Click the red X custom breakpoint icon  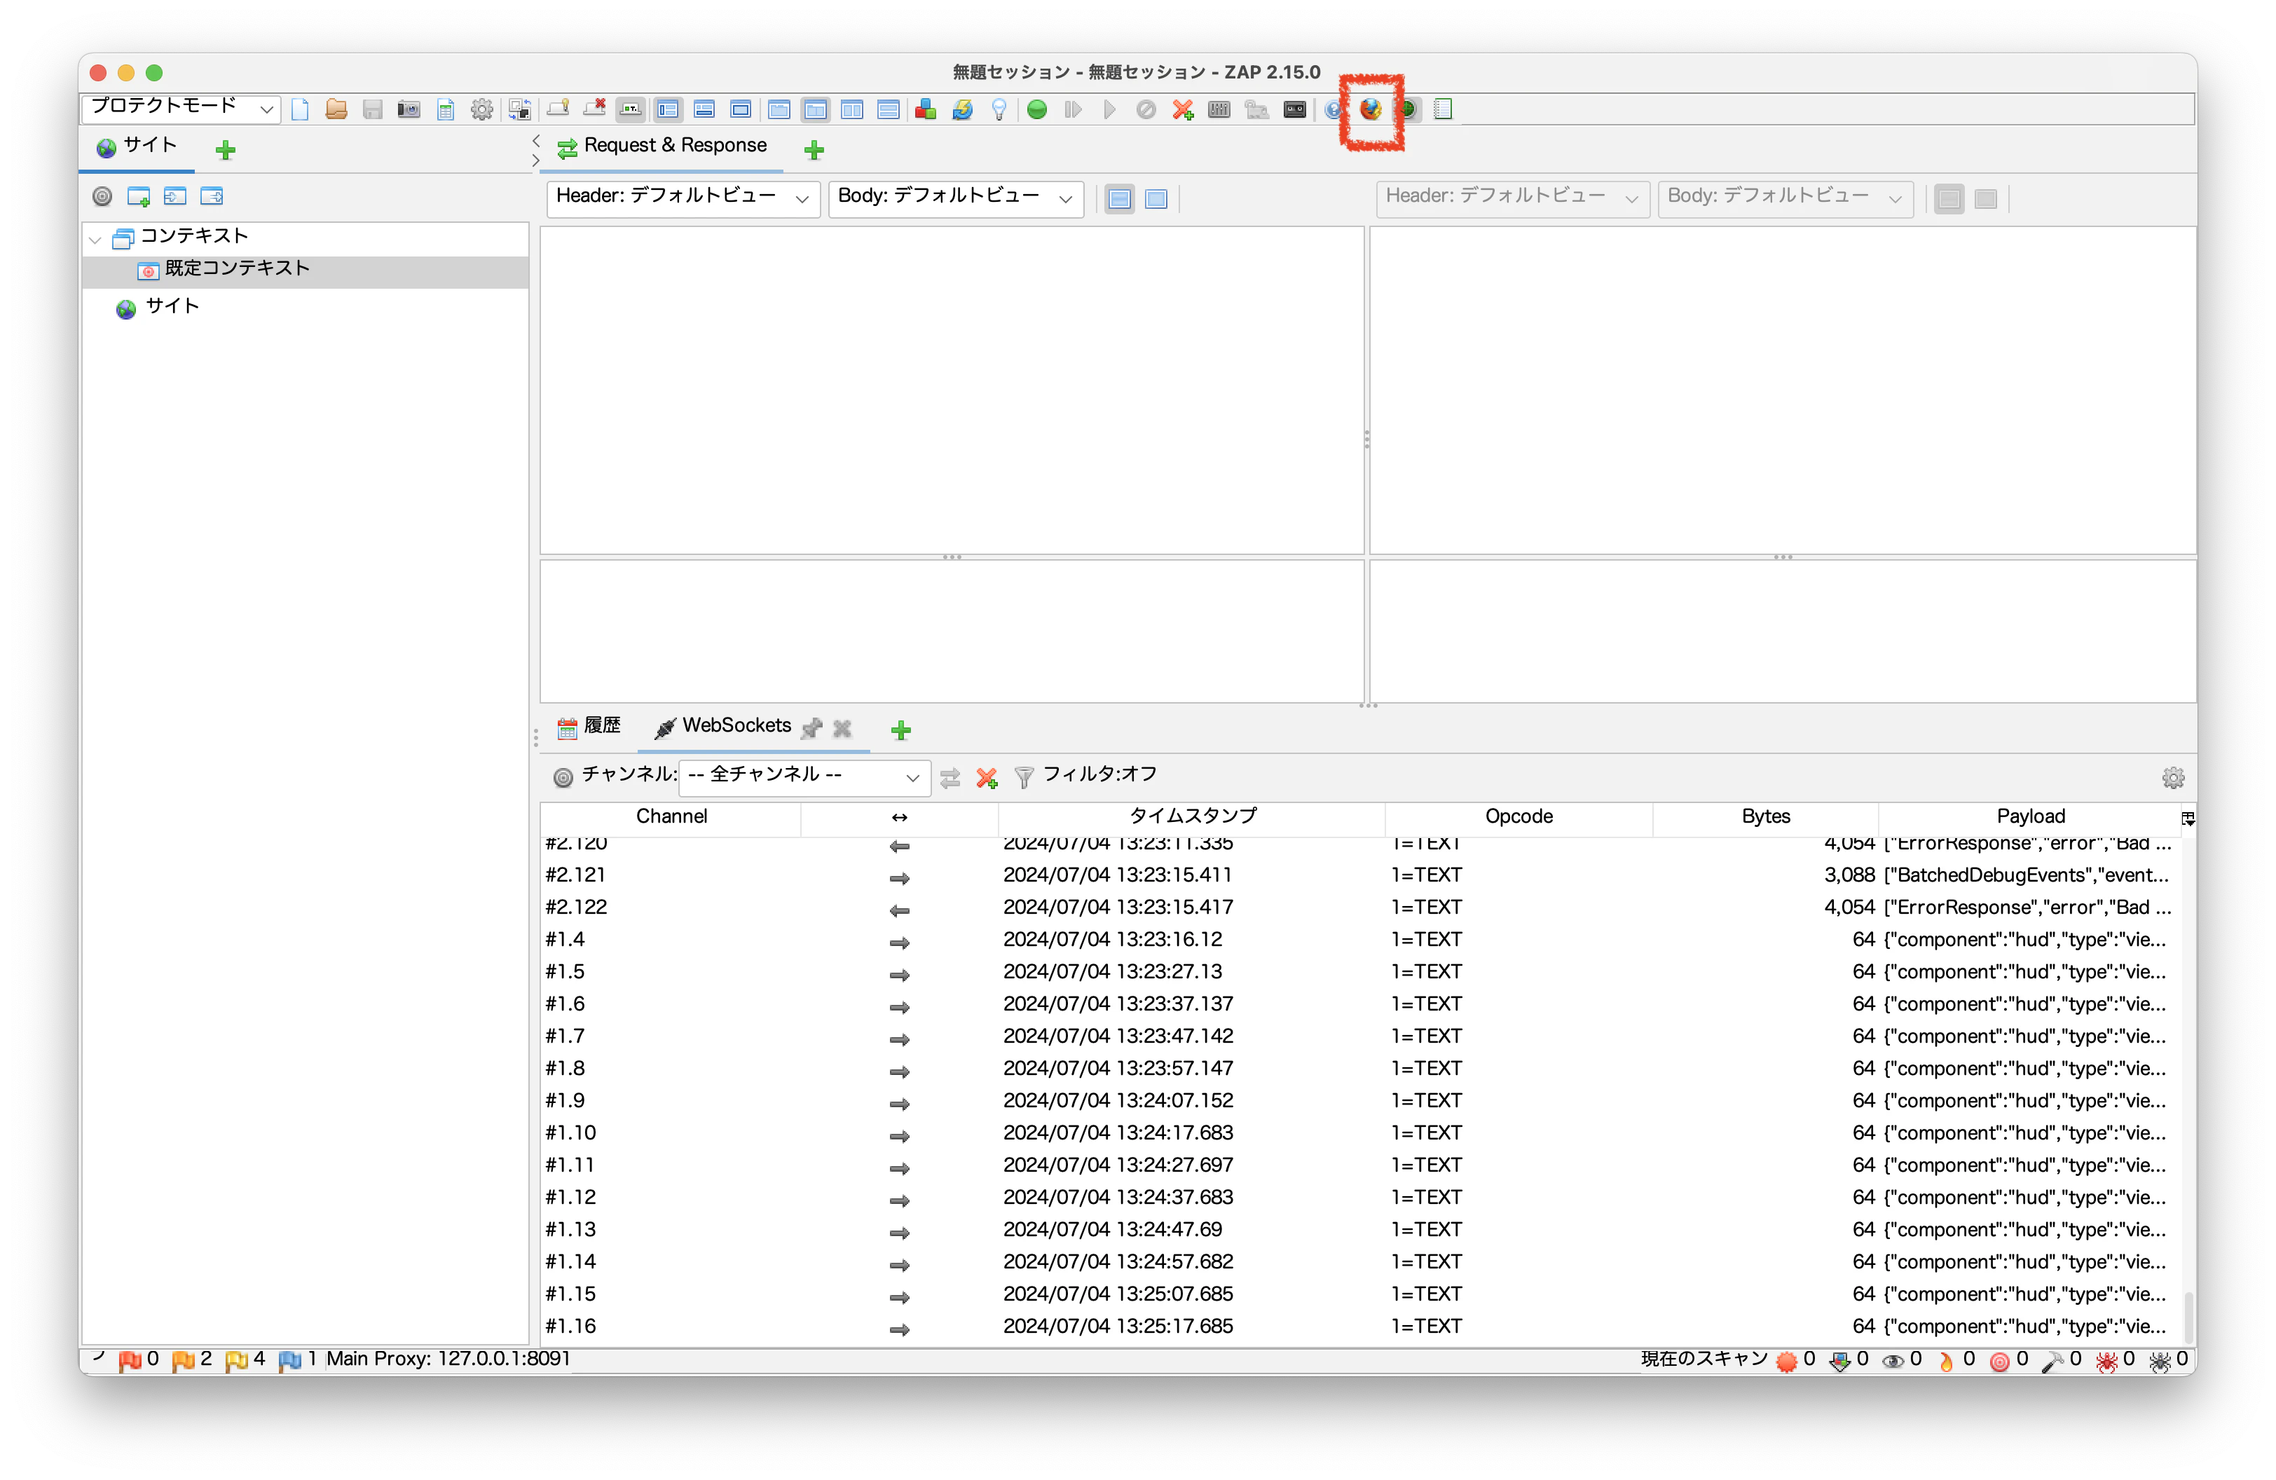click(1183, 110)
